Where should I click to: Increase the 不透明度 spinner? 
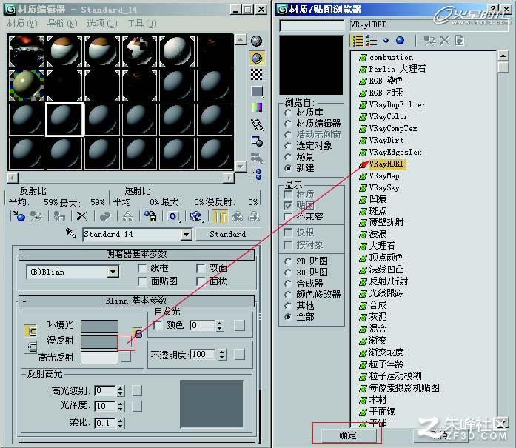222,352
